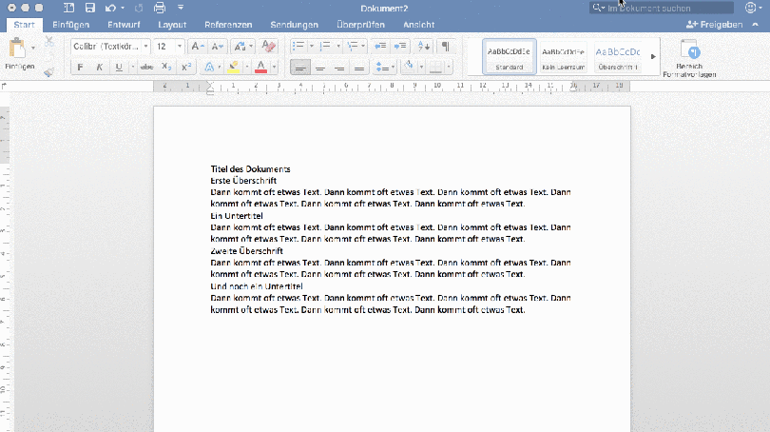Expand the styles gallery arrow
The height and width of the screenshot is (432, 770).
(x=653, y=57)
